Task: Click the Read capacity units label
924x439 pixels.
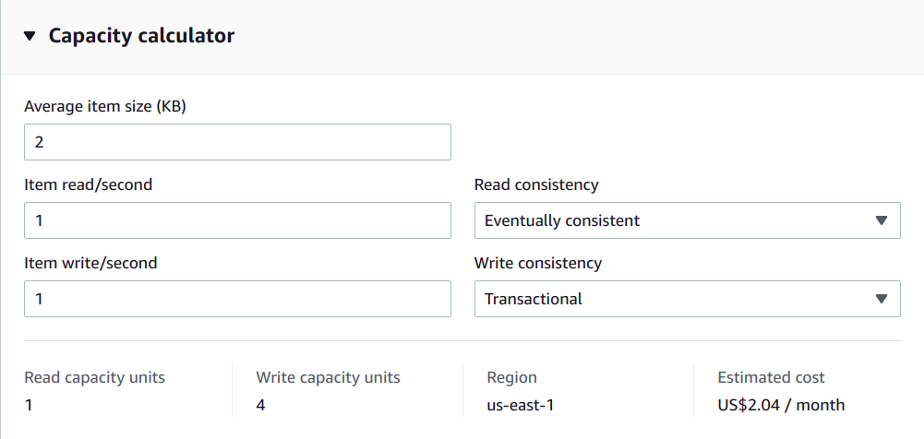Action: point(94,377)
